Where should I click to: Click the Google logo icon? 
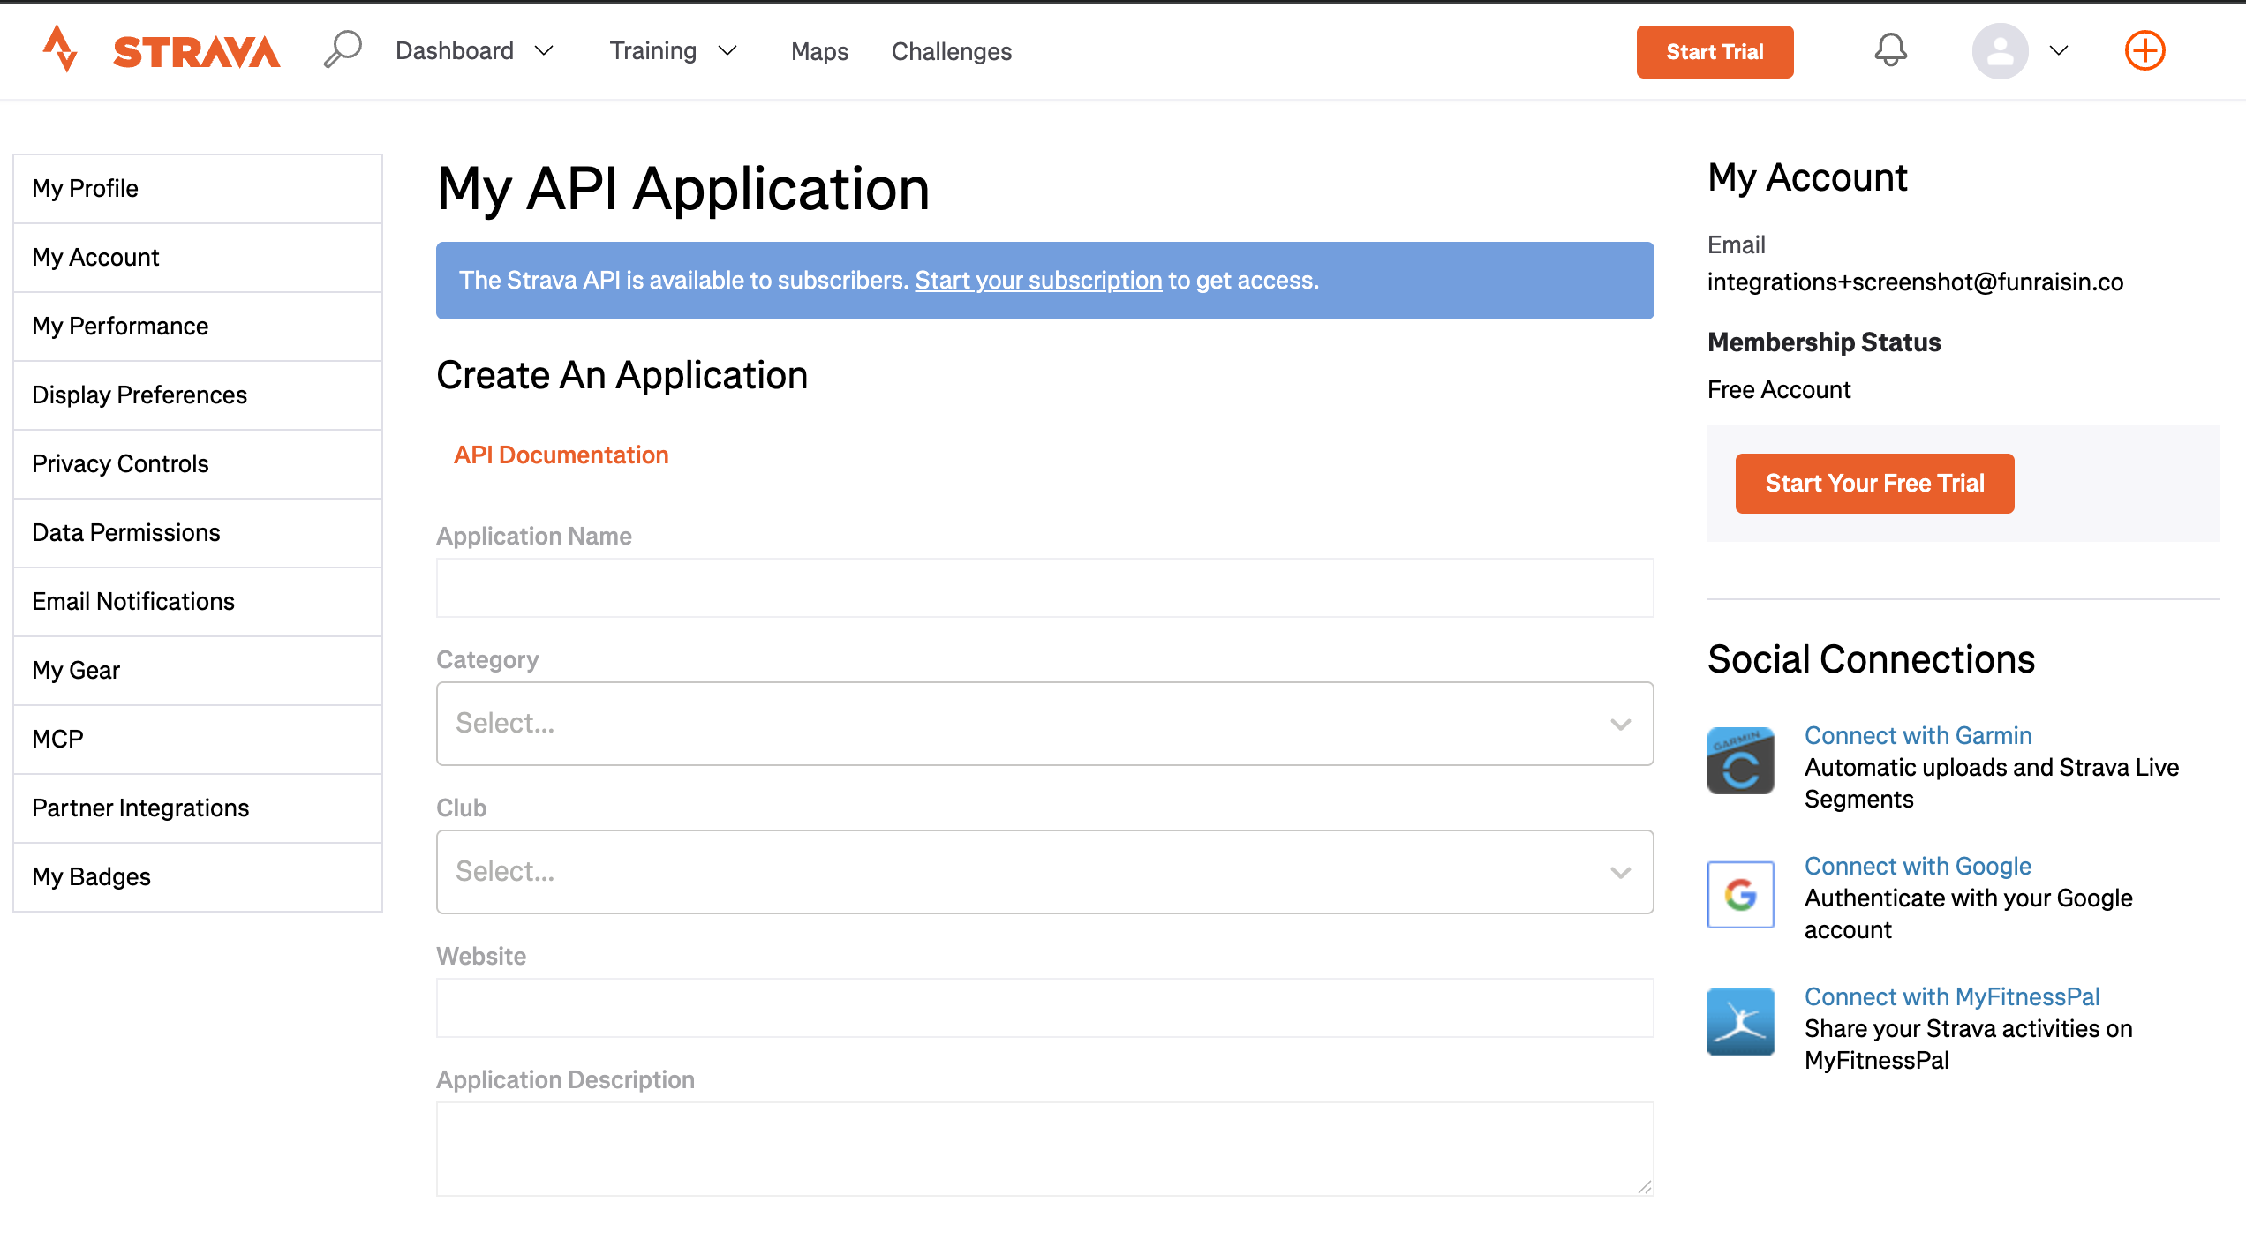click(1740, 894)
